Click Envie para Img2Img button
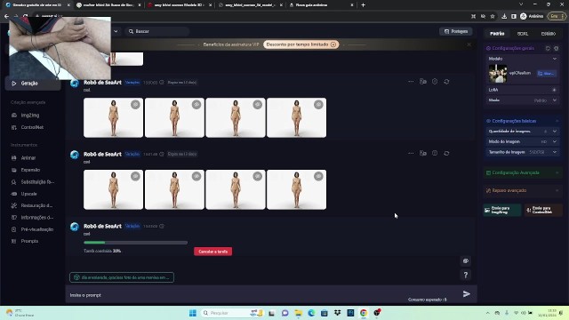 pyautogui.click(x=502, y=210)
